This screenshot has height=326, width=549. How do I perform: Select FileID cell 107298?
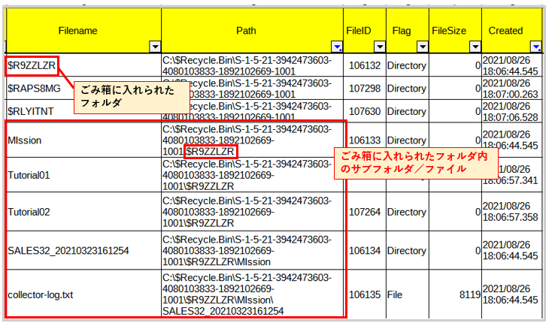click(365, 88)
